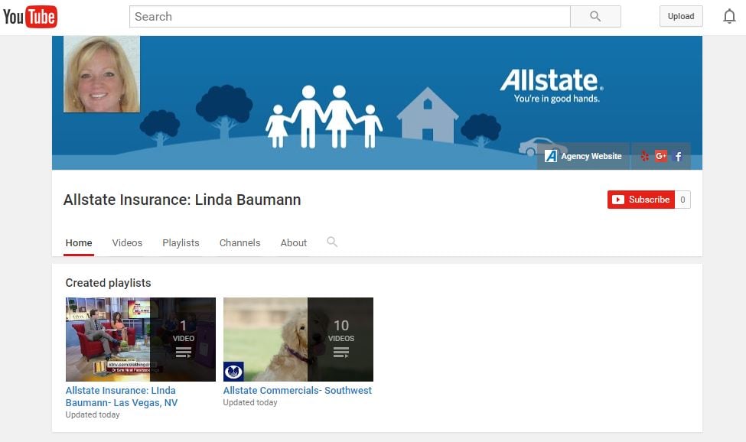
Task: Click the red Subscribe button
Action: coord(641,200)
